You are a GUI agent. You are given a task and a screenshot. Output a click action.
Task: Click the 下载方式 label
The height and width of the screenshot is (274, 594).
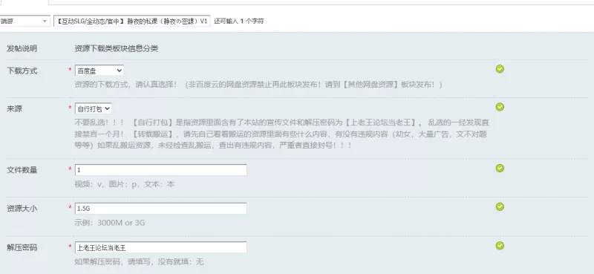[x=22, y=71]
